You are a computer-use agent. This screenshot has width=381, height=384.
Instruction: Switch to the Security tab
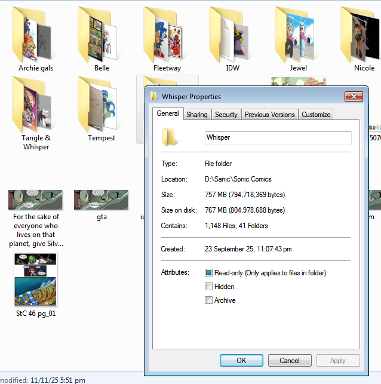(226, 115)
